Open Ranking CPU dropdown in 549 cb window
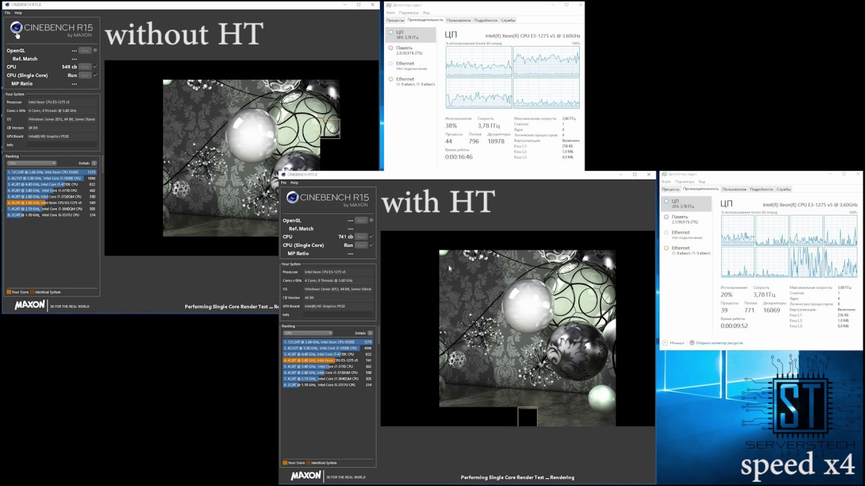The height and width of the screenshot is (486, 865). [x=32, y=163]
